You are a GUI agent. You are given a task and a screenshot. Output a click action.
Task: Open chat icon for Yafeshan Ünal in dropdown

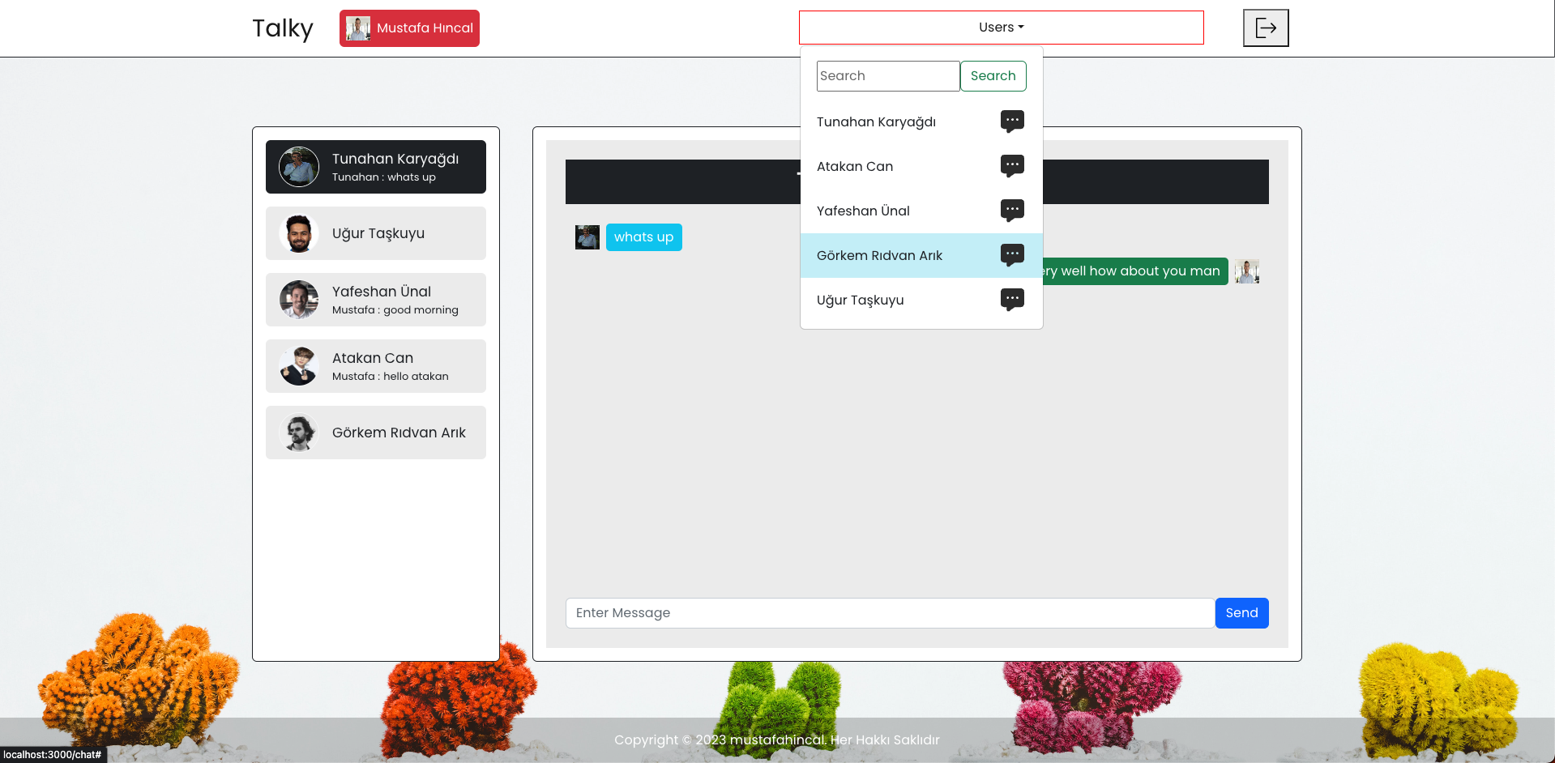(x=1012, y=211)
